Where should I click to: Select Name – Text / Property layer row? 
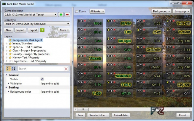pos(24,58)
